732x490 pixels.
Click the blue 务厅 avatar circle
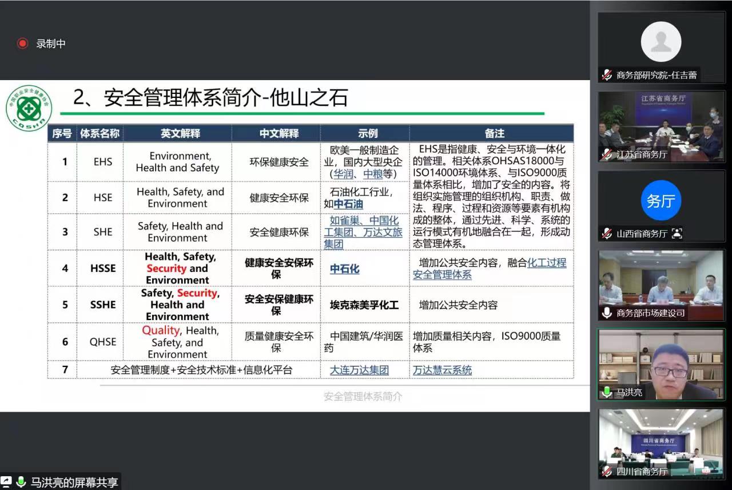click(x=661, y=200)
